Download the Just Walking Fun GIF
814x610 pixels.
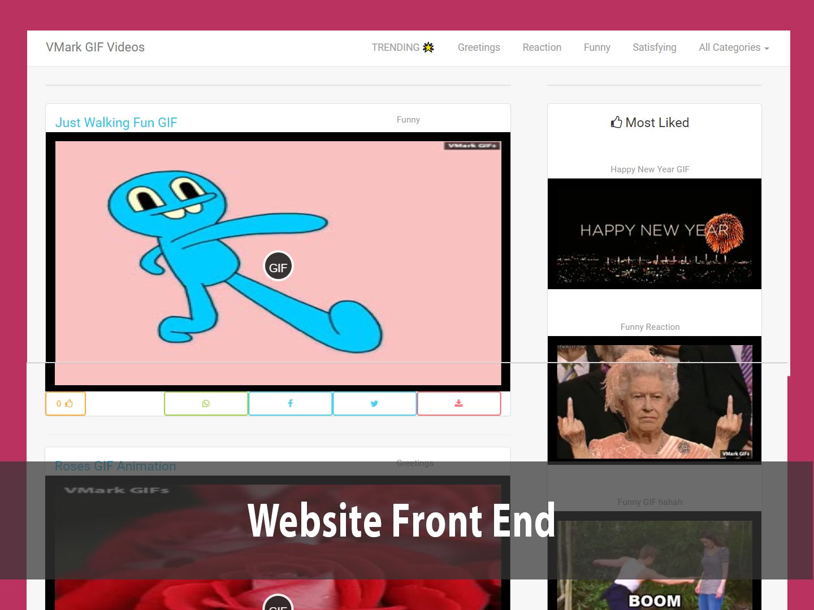pos(459,404)
